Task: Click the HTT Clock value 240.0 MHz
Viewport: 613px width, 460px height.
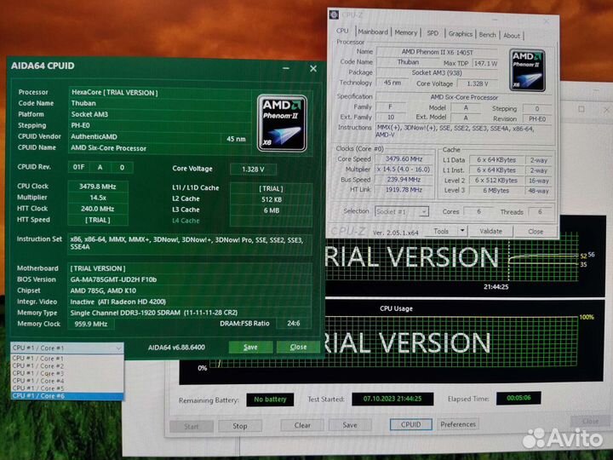Action: pos(98,209)
